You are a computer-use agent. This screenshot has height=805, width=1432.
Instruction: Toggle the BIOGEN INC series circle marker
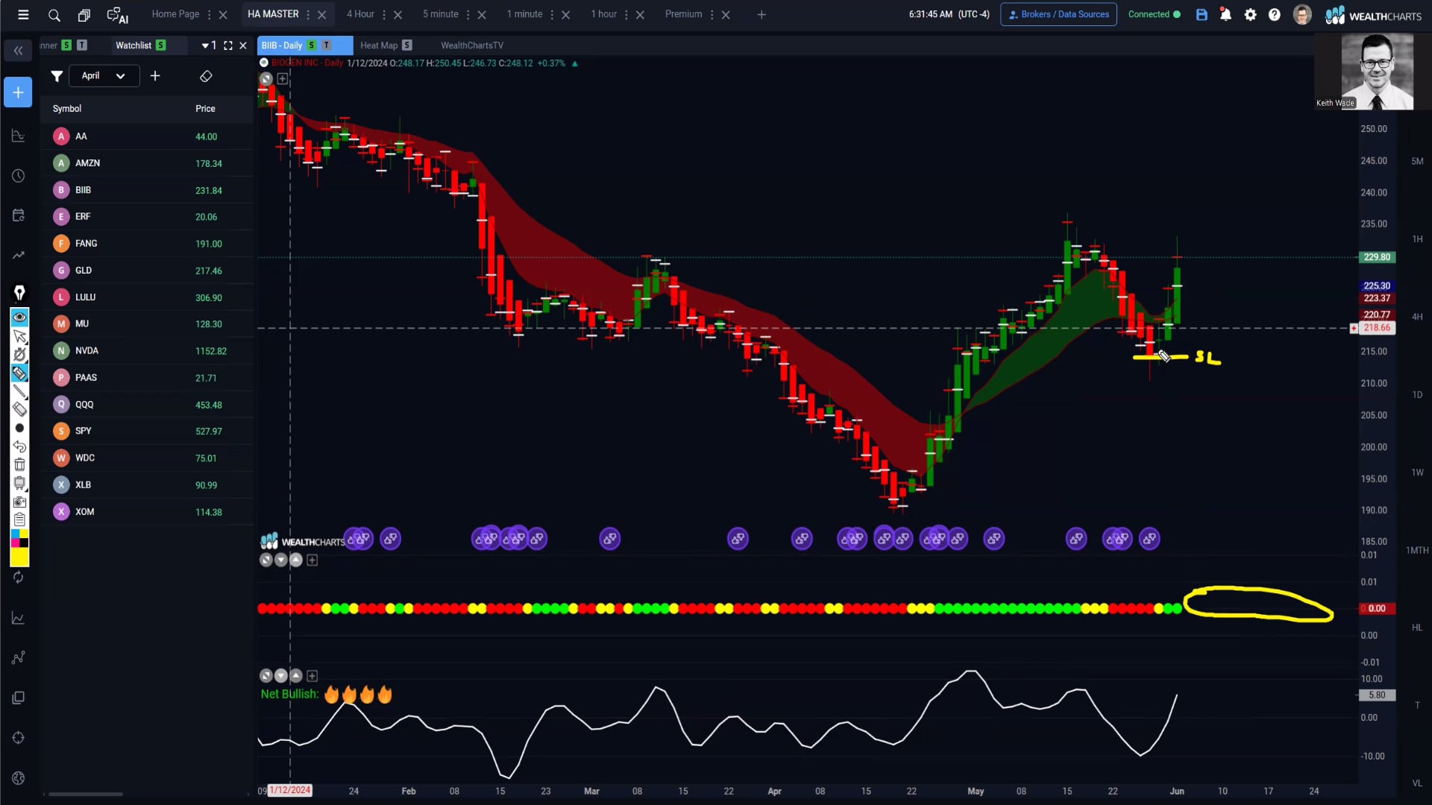[x=264, y=63]
